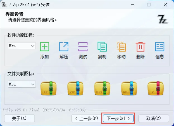
Task: Click the 界面设置 heading text
Action: pos(15,14)
